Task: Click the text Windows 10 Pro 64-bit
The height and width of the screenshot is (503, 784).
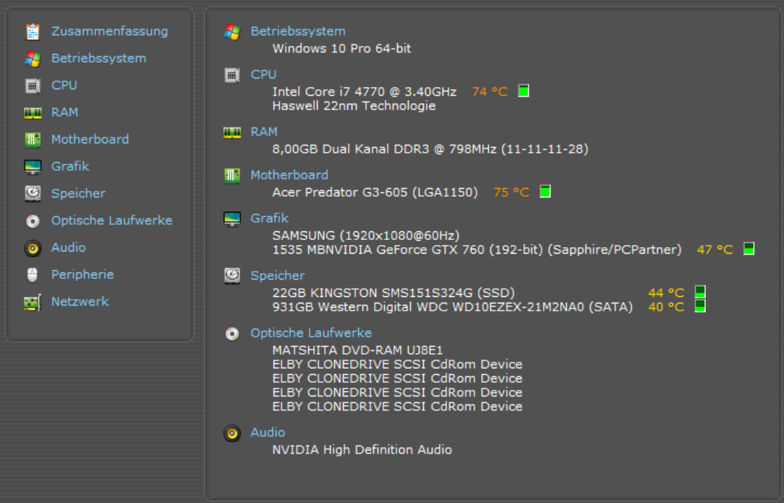Action: pos(341,48)
